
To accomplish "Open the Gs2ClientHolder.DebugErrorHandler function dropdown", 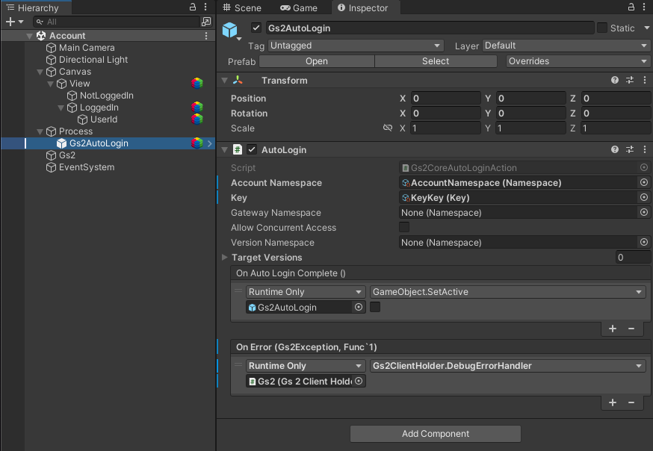I will click(507, 366).
